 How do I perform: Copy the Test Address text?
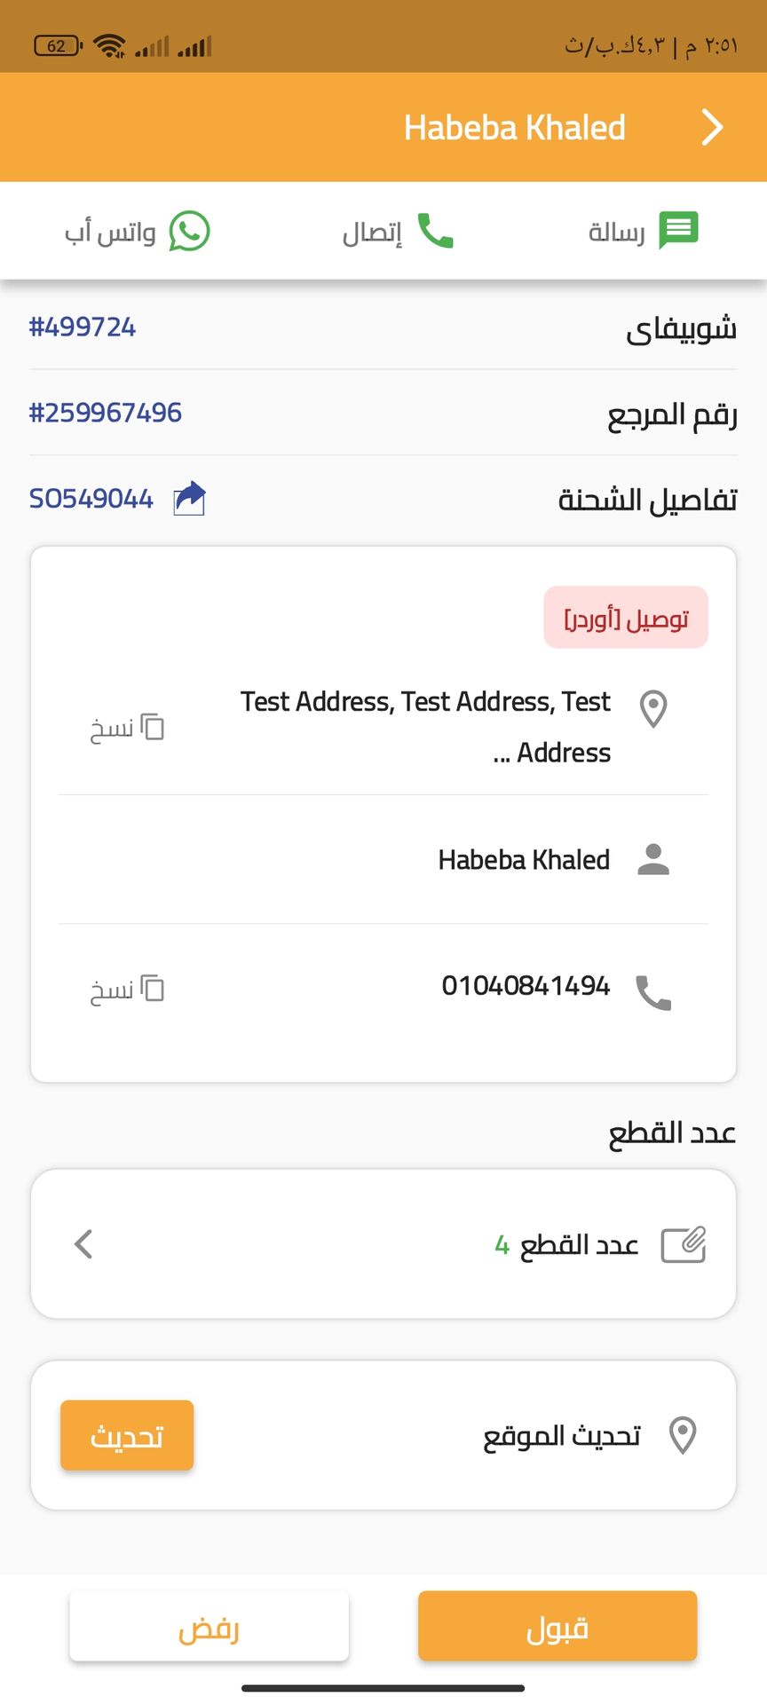[128, 728]
